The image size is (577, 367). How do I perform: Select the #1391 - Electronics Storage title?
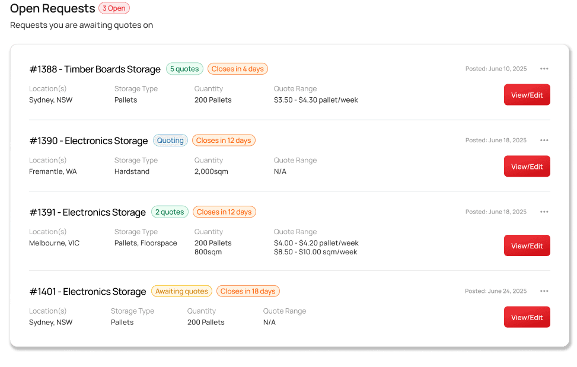tap(88, 212)
